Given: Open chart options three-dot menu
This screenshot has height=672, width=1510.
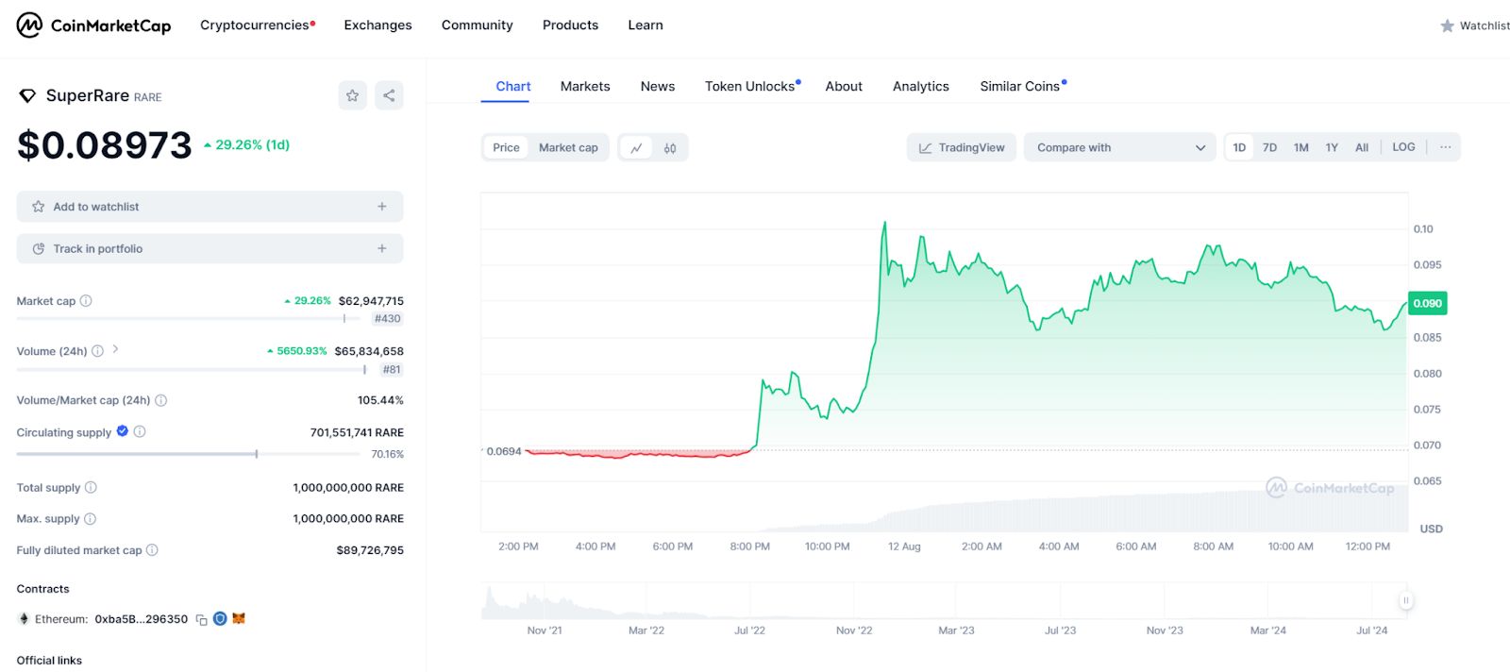Looking at the screenshot, I should (1445, 147).
